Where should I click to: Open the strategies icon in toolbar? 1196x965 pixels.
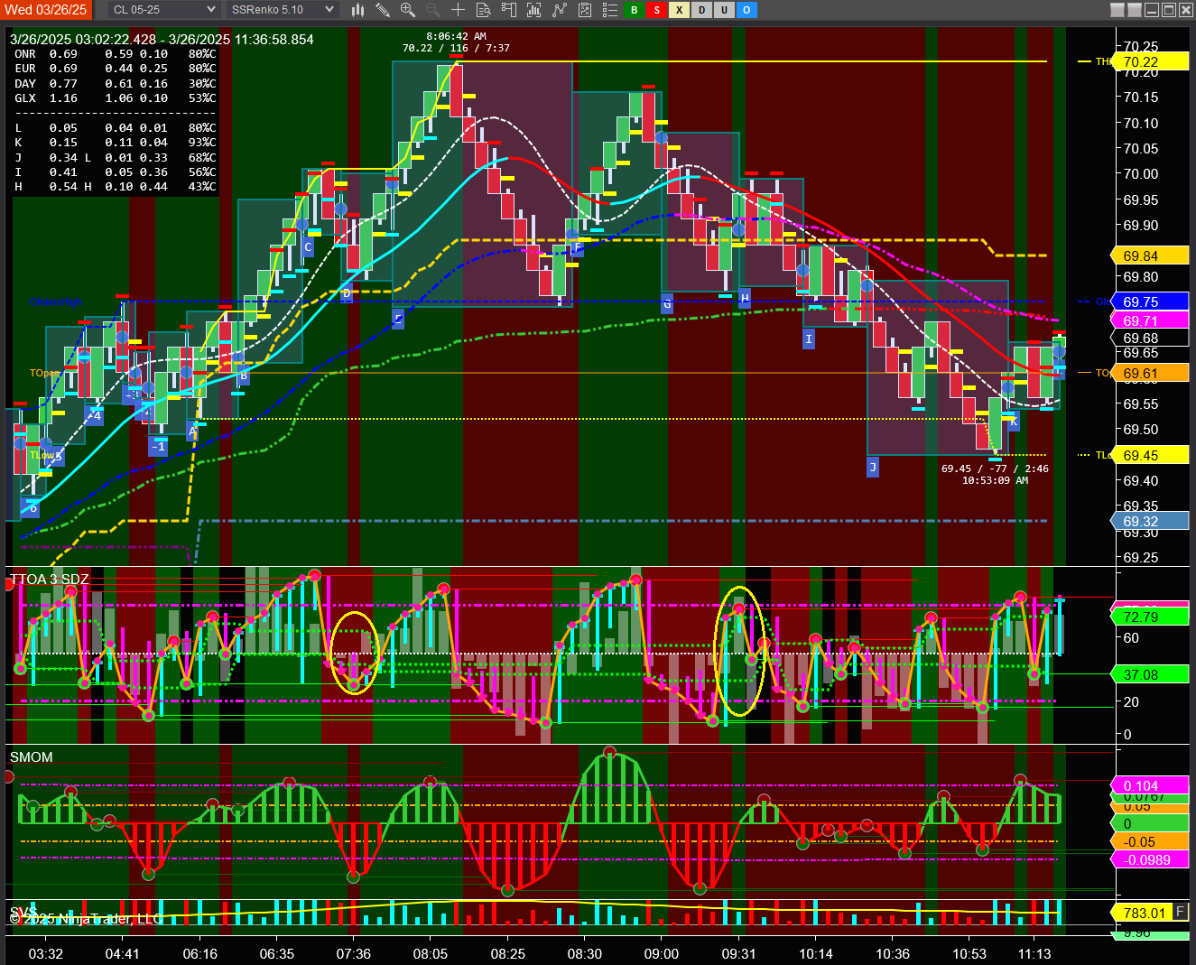pyautogui.click(x=585, y=10)
